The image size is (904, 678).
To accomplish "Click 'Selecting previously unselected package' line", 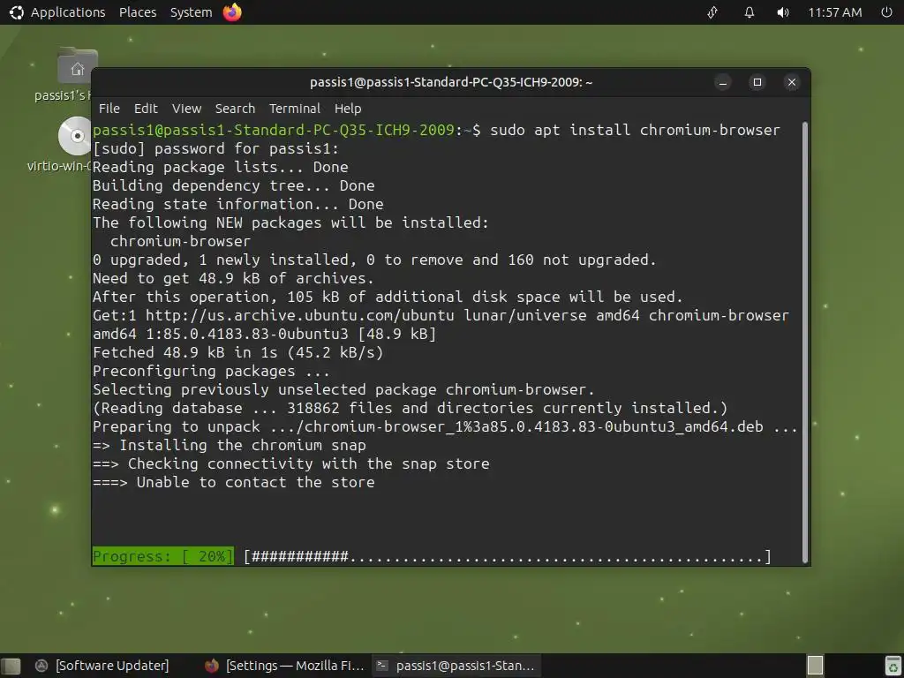I will 343,389.
